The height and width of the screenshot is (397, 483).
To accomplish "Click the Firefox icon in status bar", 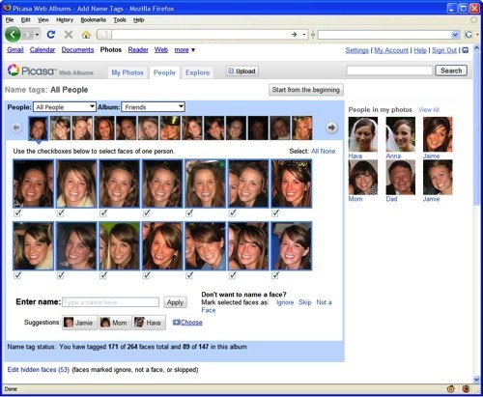I will pyautogui.click(x=466, y=388).
